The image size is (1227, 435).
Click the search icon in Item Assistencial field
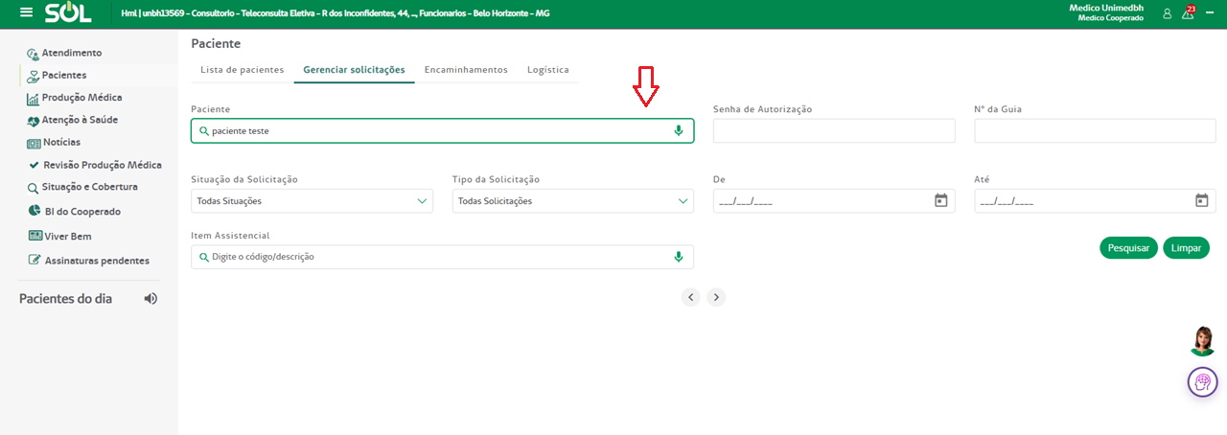coord(204,257)
